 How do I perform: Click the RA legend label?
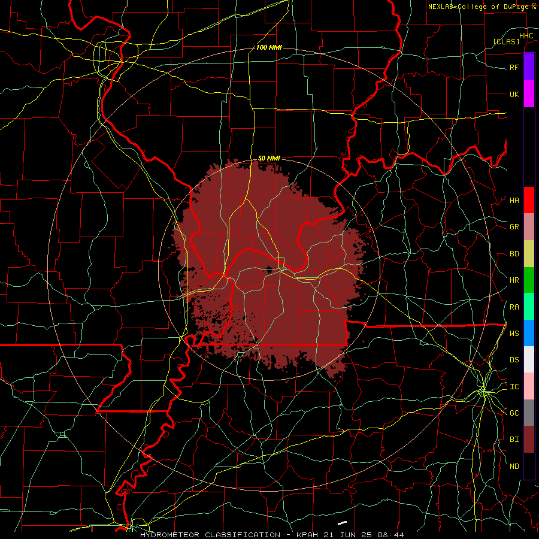tap(514, 307)
